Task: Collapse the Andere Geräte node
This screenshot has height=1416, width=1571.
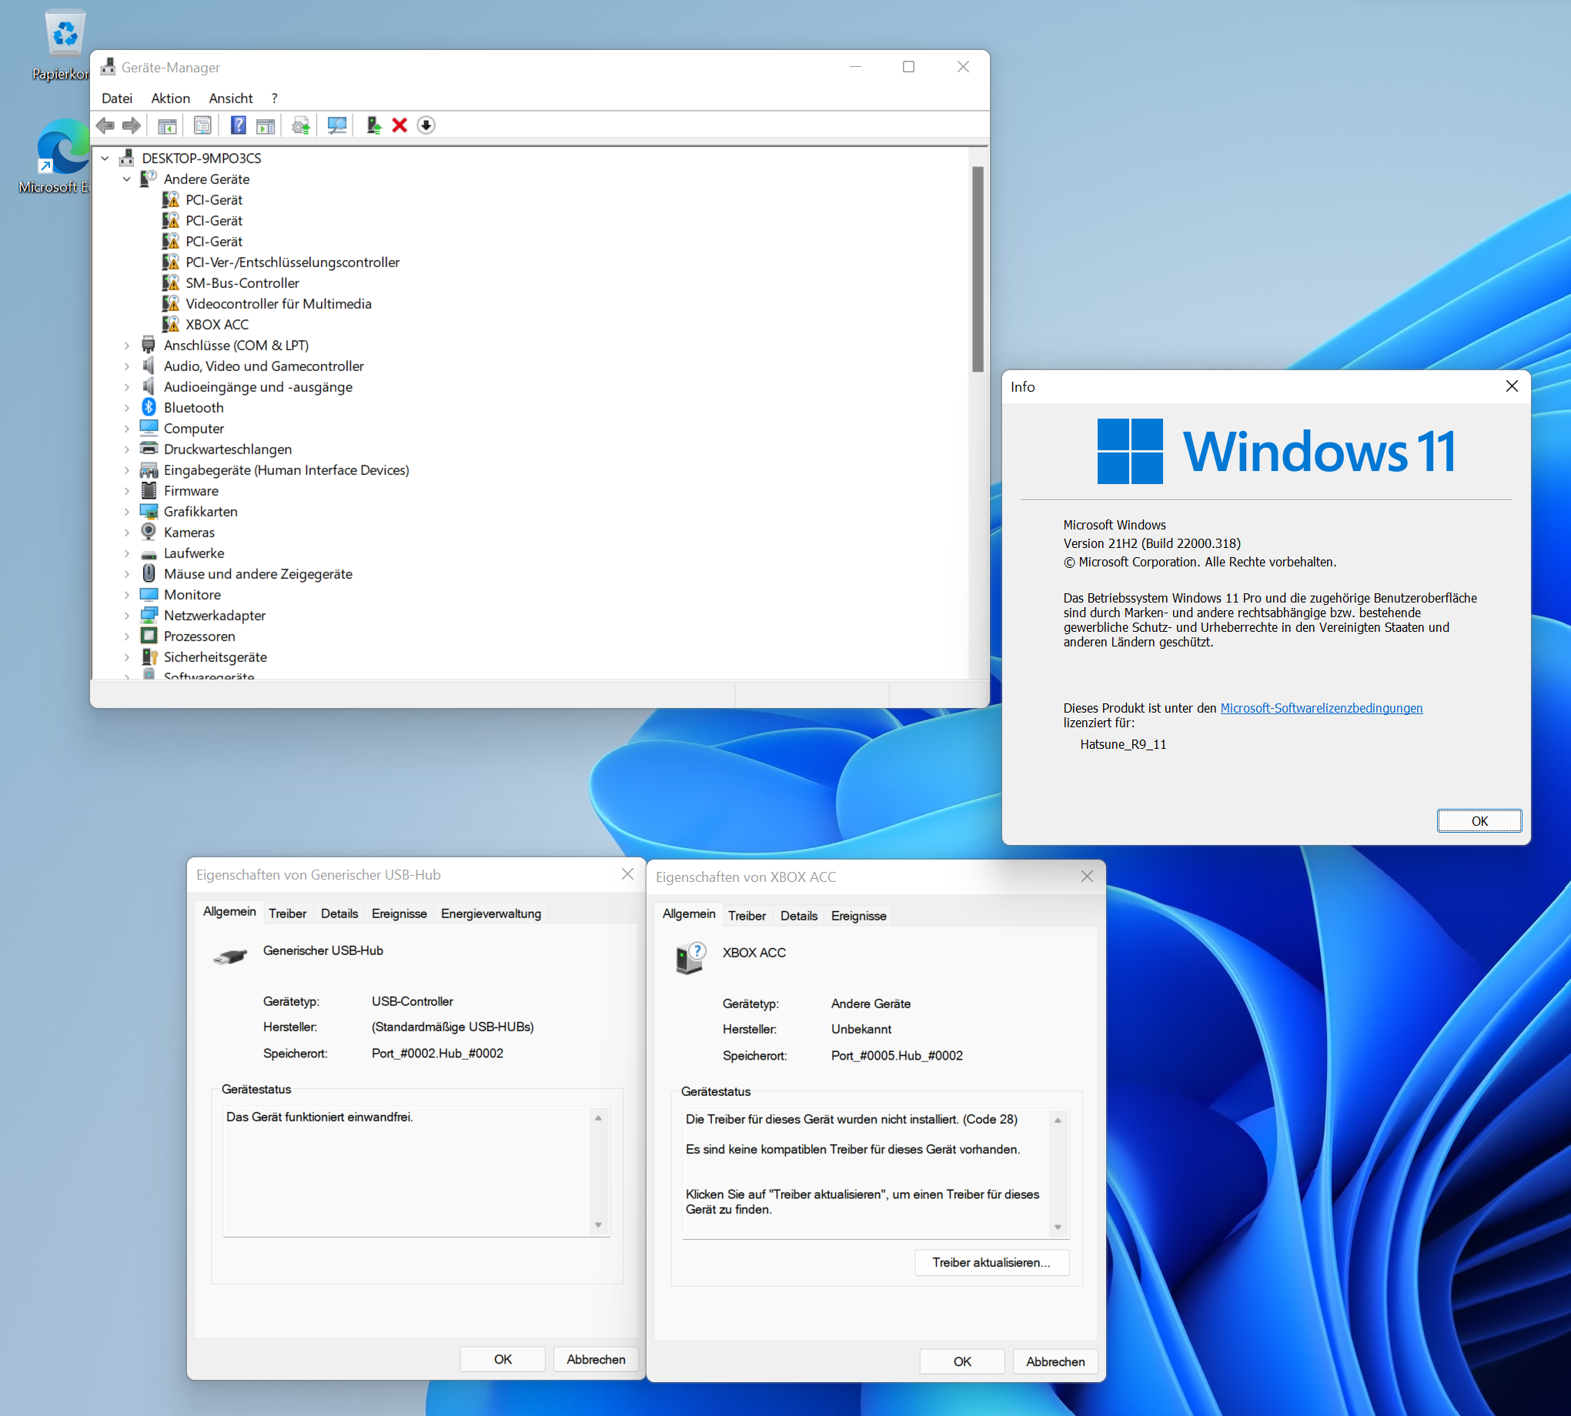Action: click(x=127, y=179)
